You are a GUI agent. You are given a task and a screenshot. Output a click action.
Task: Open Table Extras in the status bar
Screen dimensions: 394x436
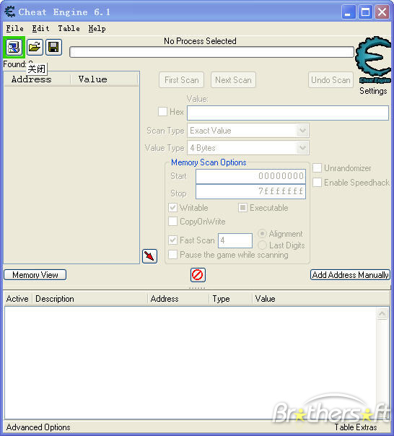356,427
